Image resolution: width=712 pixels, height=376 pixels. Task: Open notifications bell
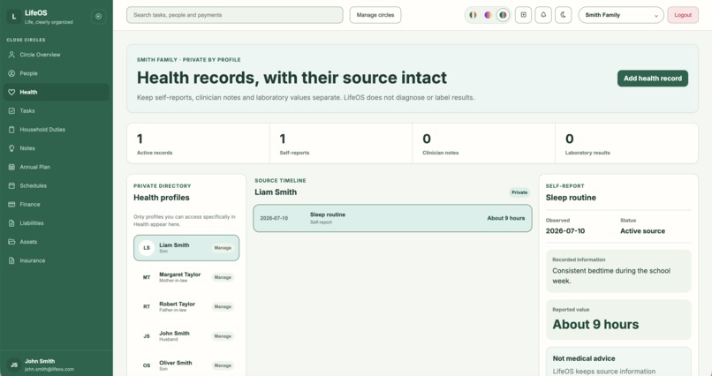click(x=543, y=15)
